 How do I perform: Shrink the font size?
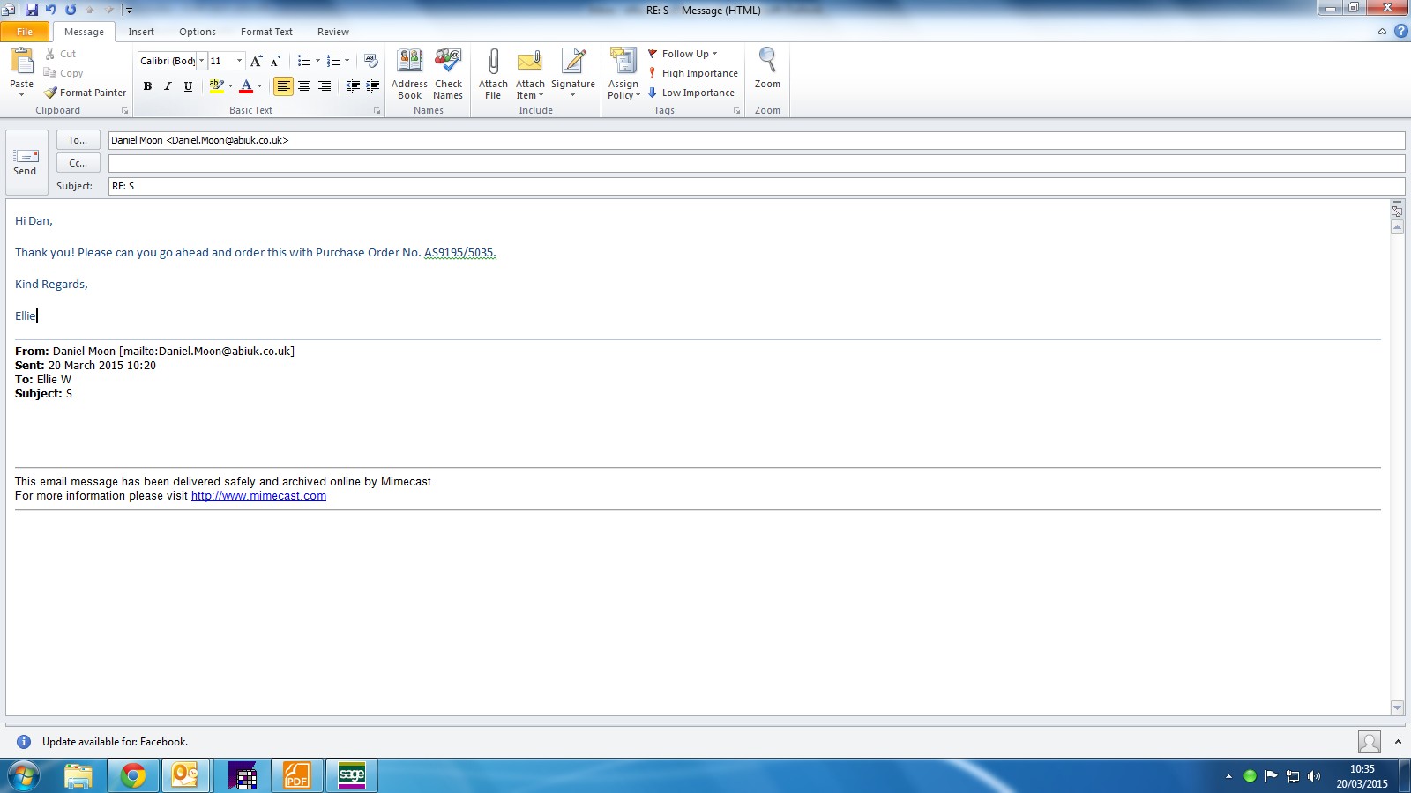point(276,61)
